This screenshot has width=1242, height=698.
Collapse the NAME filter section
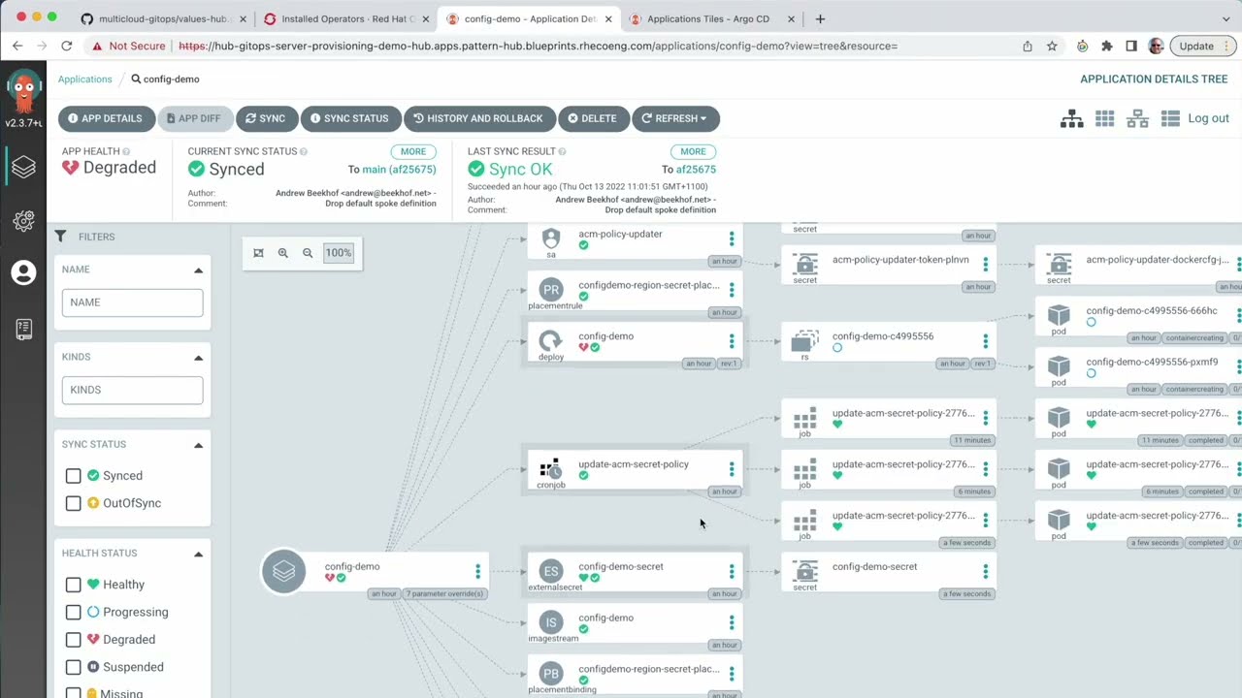coord(198,270)
